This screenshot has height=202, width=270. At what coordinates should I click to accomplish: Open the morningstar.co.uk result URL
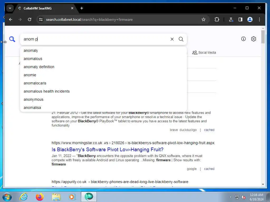tap(133, 143)
